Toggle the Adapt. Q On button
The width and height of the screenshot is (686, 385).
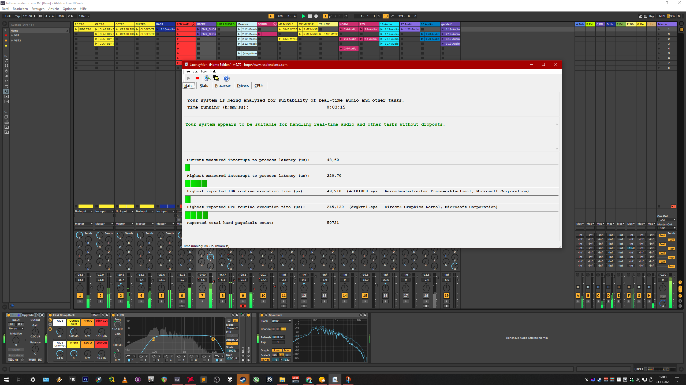click(232, 343)
